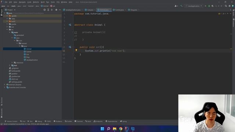The image size is (235, 132).
Task: Click editor line 11 println statement
Action: point(105,51)
